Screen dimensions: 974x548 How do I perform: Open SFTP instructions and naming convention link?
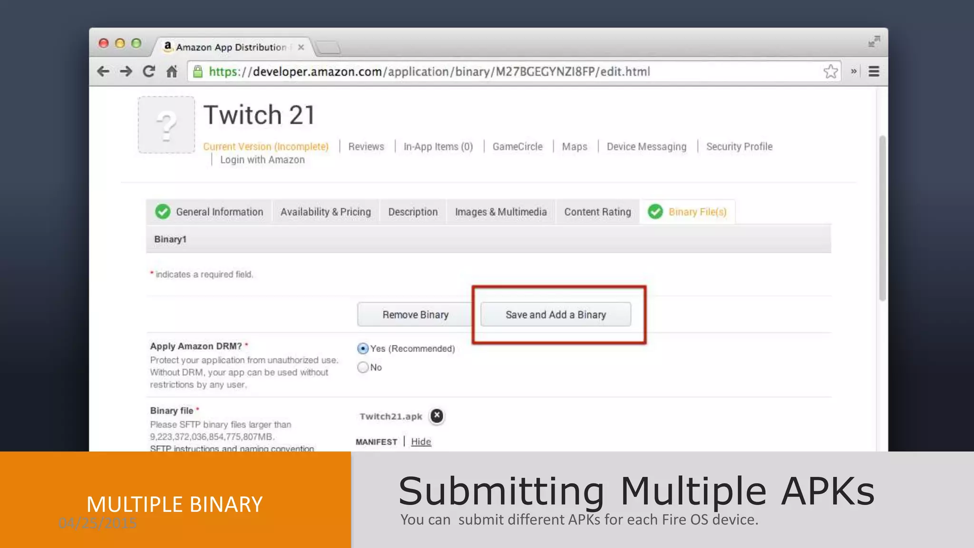pos(232,448)
